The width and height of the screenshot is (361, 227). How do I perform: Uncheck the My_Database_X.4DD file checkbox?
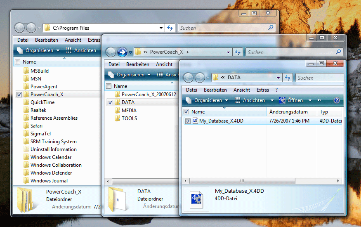[188, 121]
